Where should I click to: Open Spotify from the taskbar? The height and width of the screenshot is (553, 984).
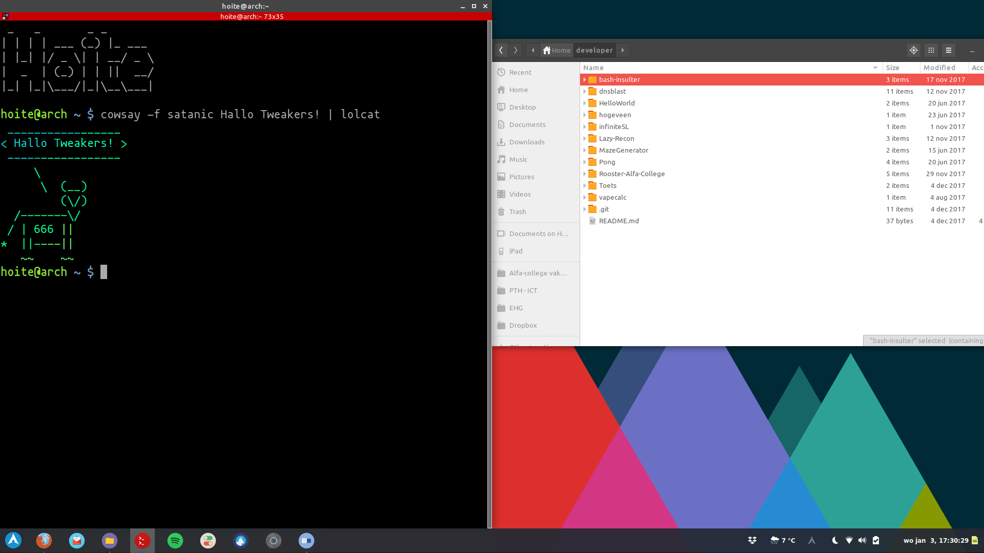coord(175,541)
